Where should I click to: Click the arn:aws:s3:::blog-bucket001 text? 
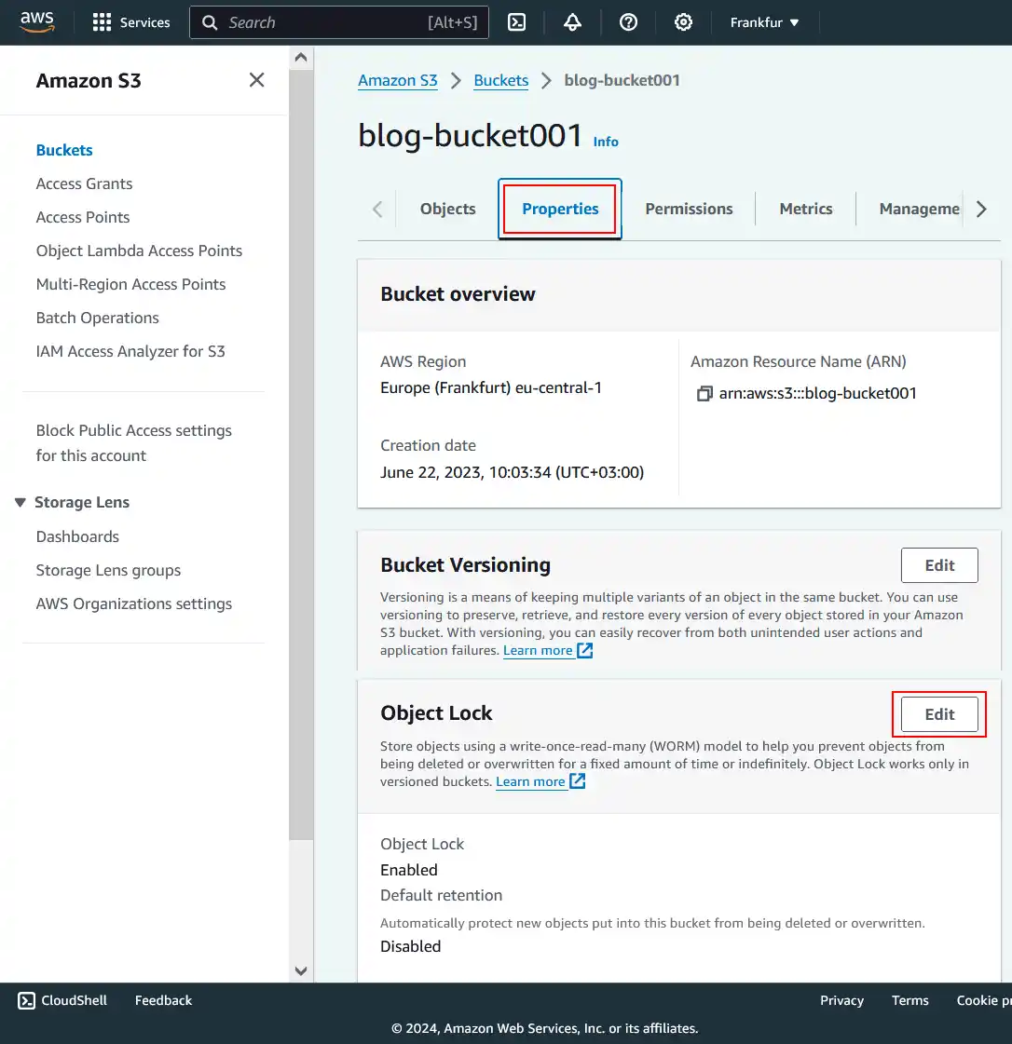(x=817, y=394)
